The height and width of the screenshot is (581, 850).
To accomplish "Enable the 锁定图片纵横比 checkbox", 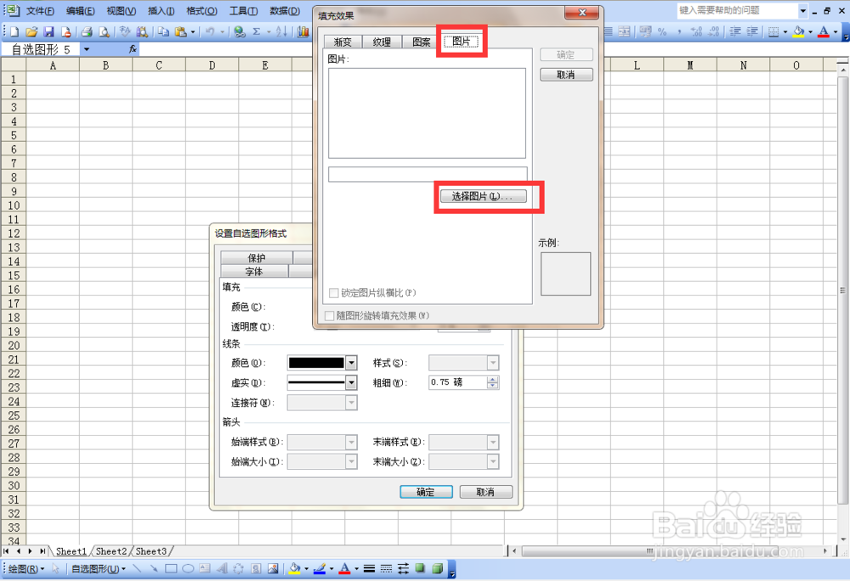I will (x=333, y=293).
